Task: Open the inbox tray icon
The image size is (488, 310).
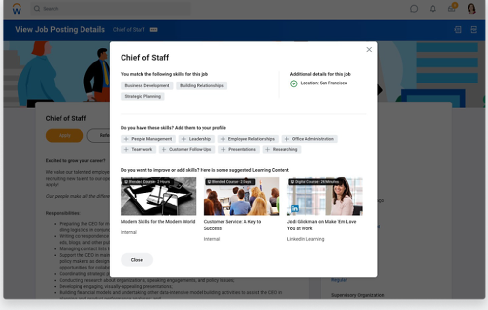Action: (451, 9)
